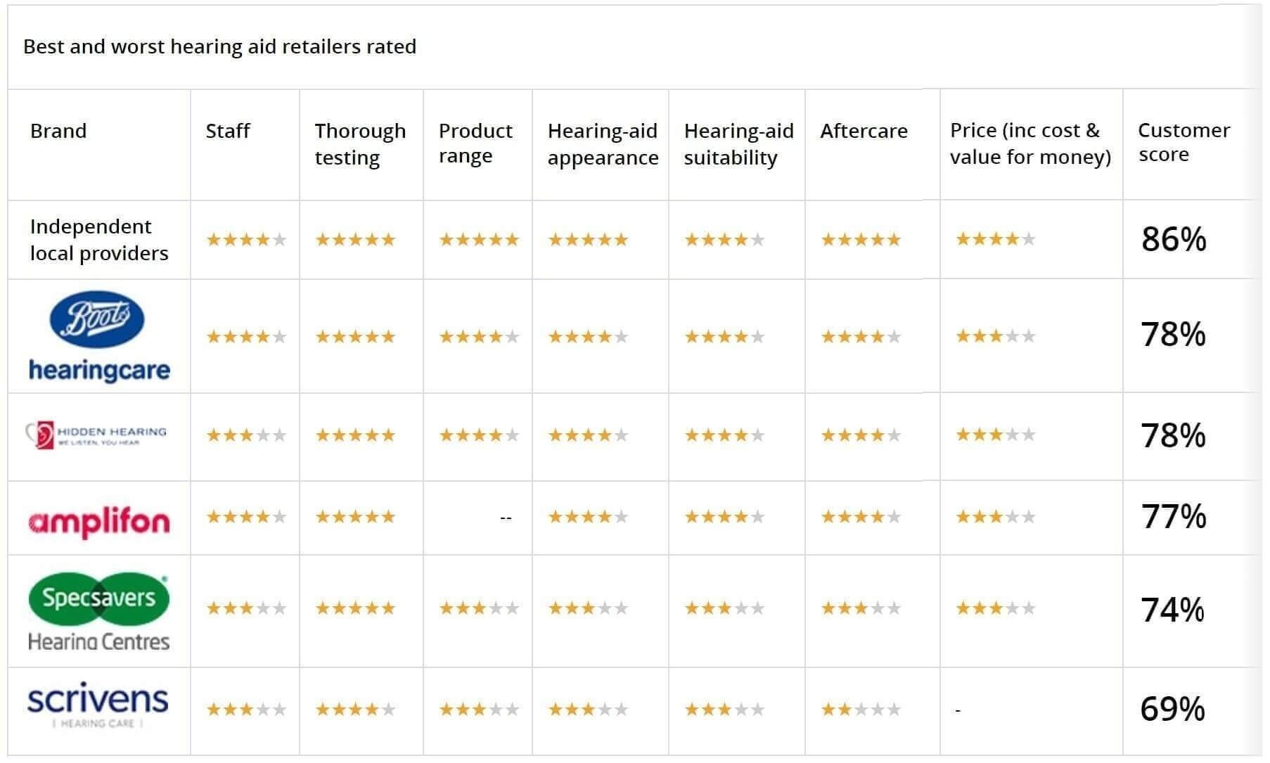Screen dimensions: 1270x763
Task: Select the Thorough testing column header
Action: point(360,144)
